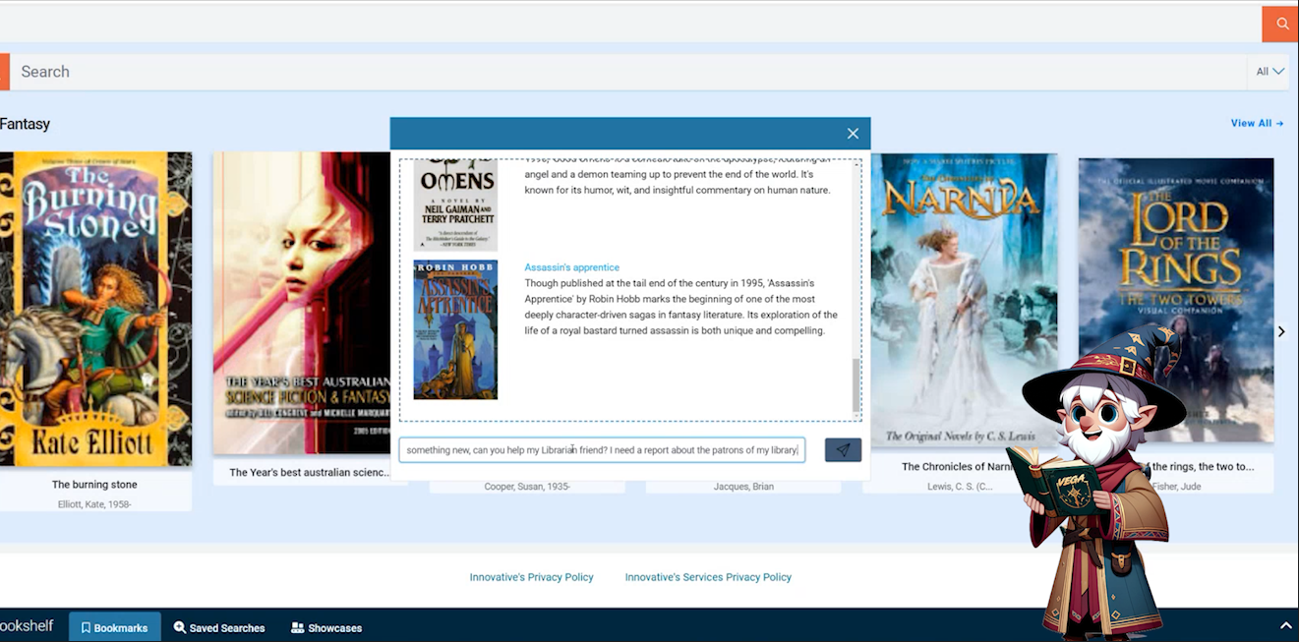This screenshot has height=642, width=1299.
Task: Open the Bookmarks tab
Action: [114, 627]
